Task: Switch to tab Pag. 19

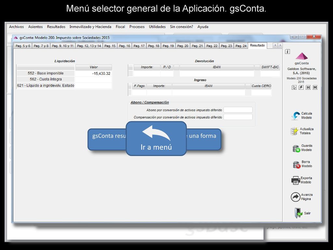Action: pyautogui.click(x=168, y=46)
